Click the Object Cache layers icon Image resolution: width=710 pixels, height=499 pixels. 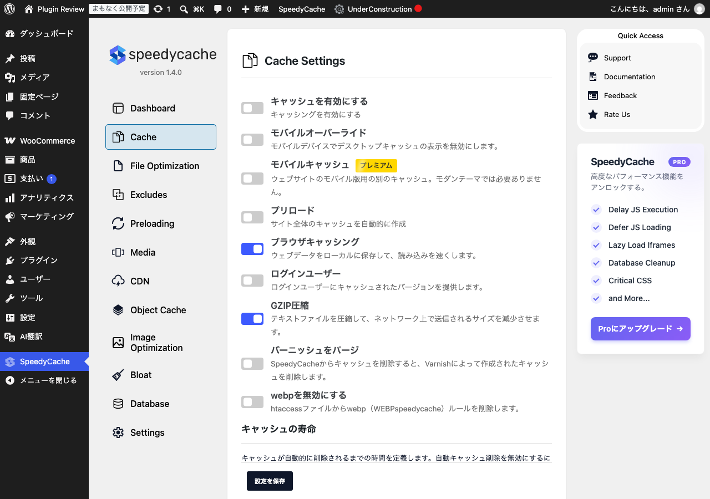click(118, 310)
